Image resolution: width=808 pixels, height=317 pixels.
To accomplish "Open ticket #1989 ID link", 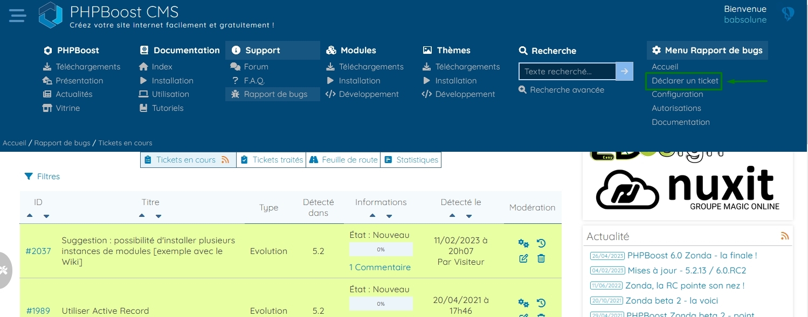I will coord(38,311).
